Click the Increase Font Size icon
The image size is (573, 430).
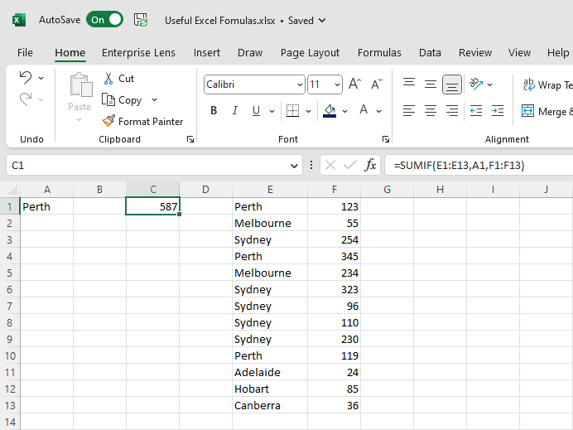click(354, 85)
